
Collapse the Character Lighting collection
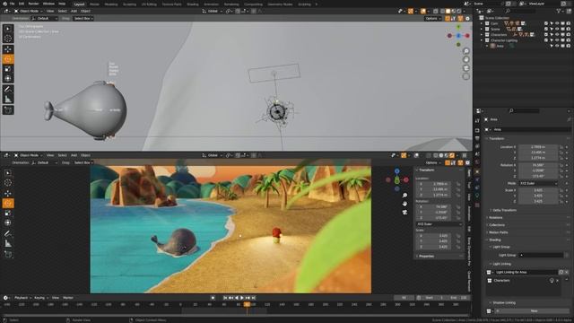point(482,40)
